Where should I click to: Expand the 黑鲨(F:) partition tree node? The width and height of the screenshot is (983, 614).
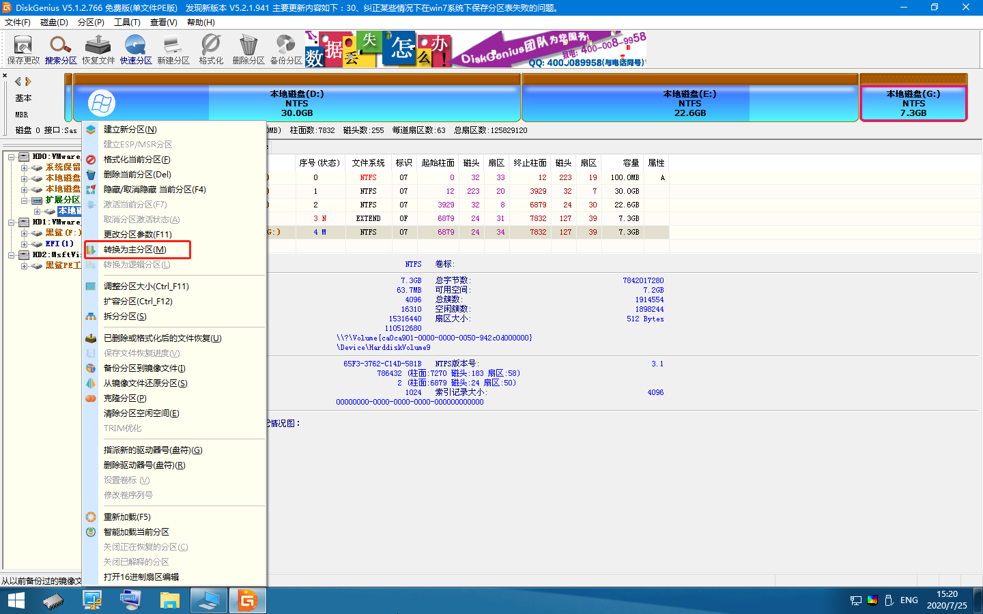24,233
